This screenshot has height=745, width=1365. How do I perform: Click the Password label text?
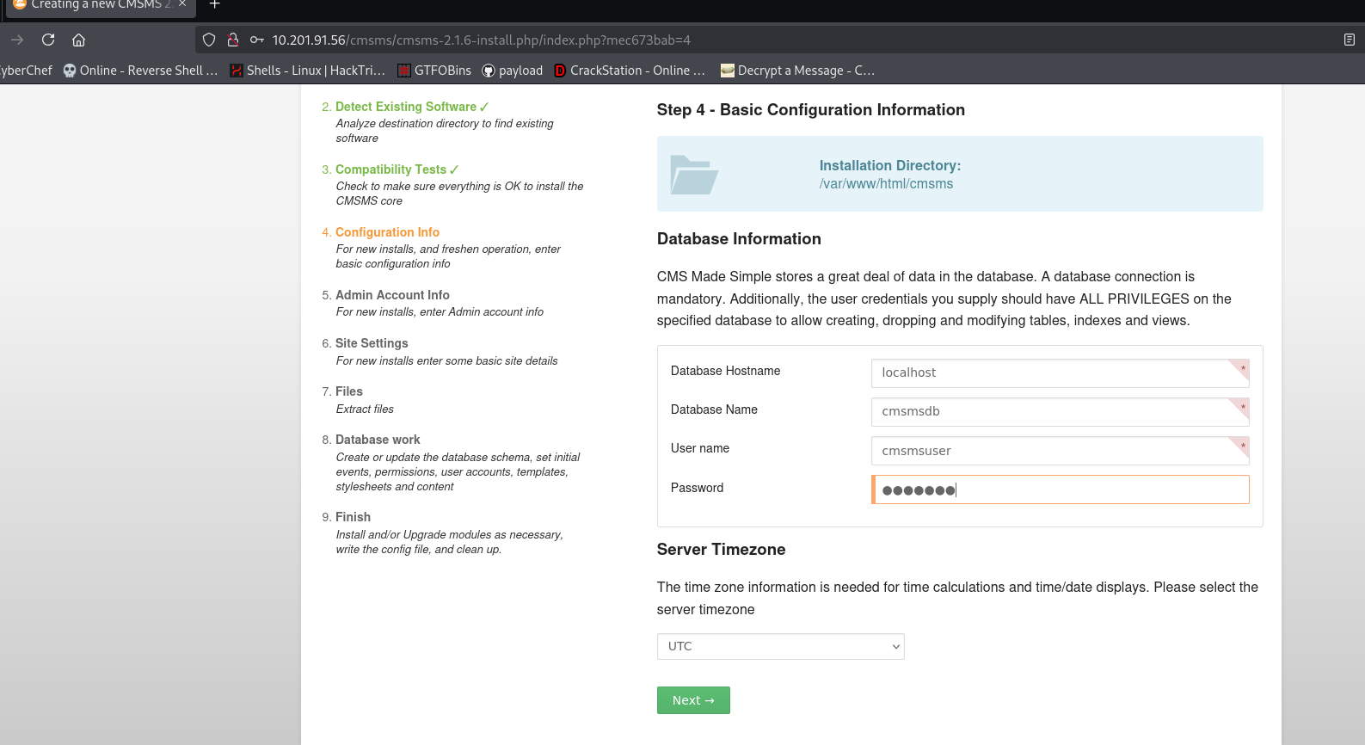point(698,488)
